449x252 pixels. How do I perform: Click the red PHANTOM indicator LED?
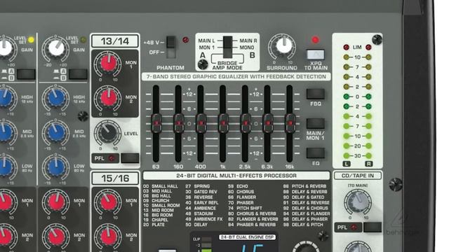click(185, 40)
